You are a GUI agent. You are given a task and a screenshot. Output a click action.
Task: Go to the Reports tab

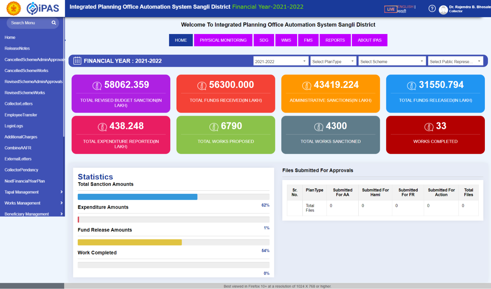pyautogui.click(x=335, y=40)
